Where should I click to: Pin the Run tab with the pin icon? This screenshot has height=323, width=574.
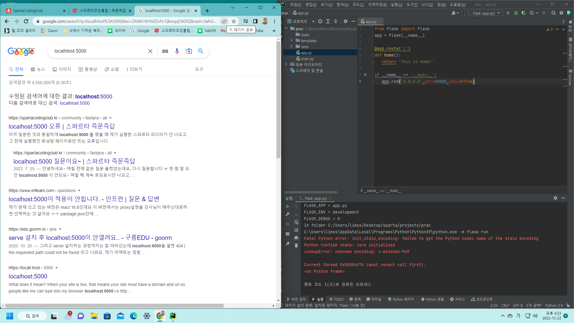point(288,244)
